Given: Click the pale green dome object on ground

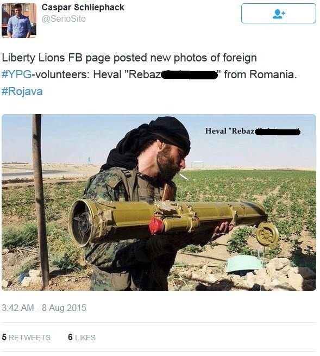Looking at the screenshot, I should coord(243,264).
